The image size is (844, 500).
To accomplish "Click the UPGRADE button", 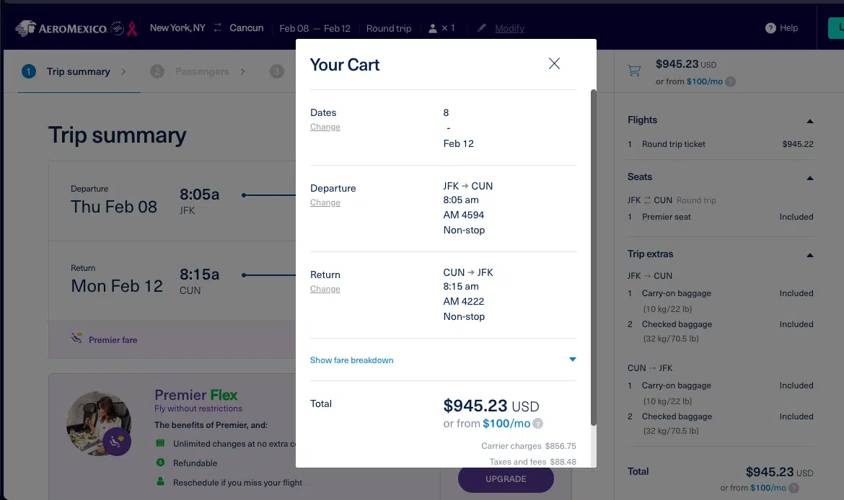I will [x=506, y=478].
